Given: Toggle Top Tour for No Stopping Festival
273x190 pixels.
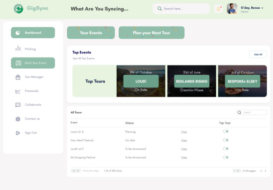Looking at the screenshot, I should coord(226,157).
